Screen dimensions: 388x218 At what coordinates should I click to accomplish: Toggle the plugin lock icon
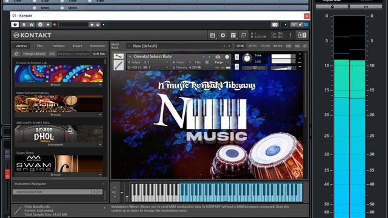pyautogui.click(x=301, y=25)
